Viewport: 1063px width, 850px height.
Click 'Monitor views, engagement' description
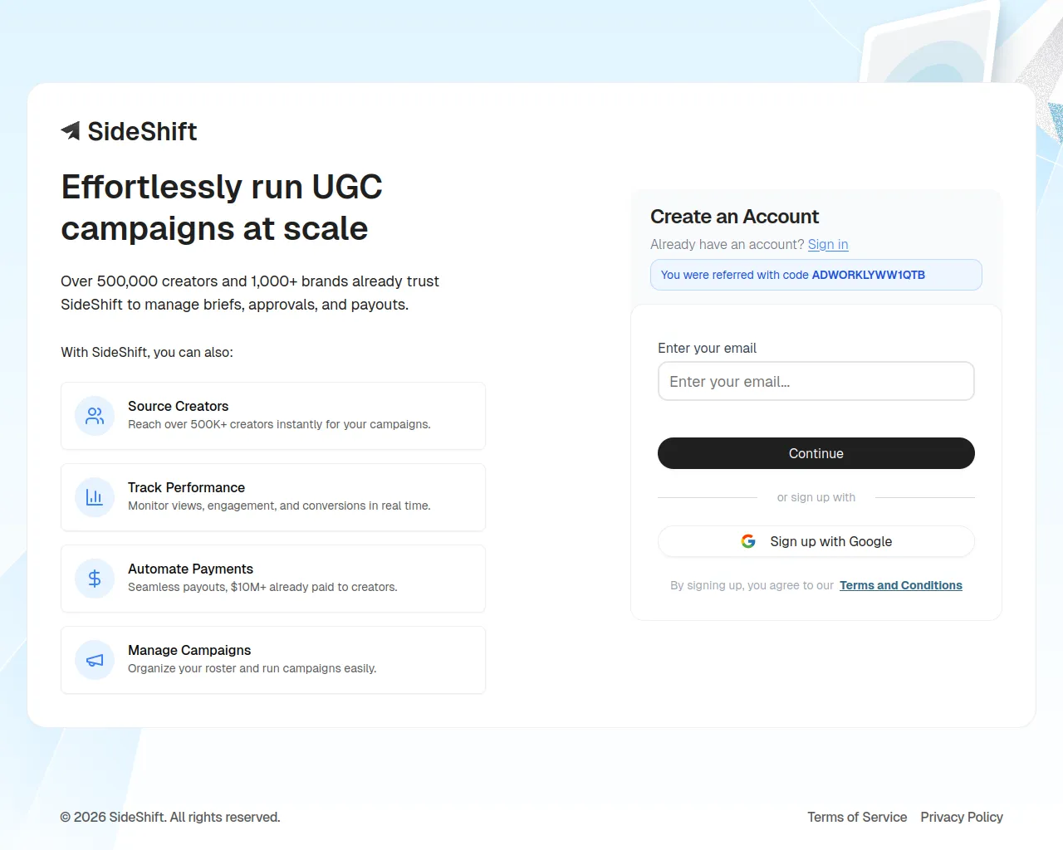(x=279, y=506)
